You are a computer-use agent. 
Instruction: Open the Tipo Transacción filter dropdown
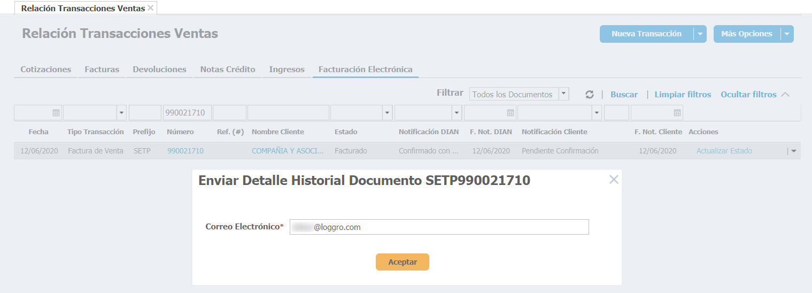point(121,113)
